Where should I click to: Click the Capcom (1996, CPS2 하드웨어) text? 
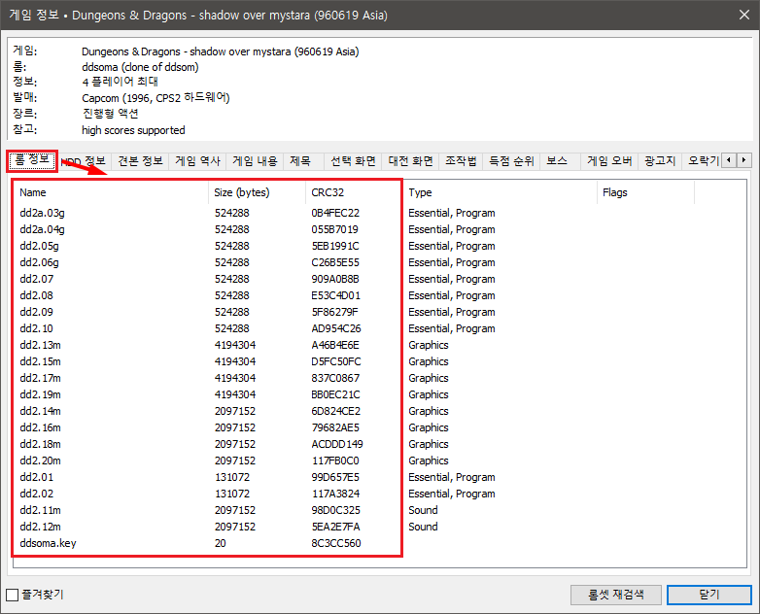pos(155,98)
